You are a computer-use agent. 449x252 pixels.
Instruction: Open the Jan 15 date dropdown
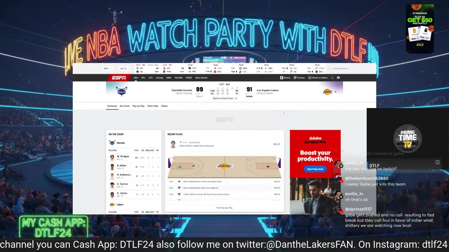click(125, 69)
